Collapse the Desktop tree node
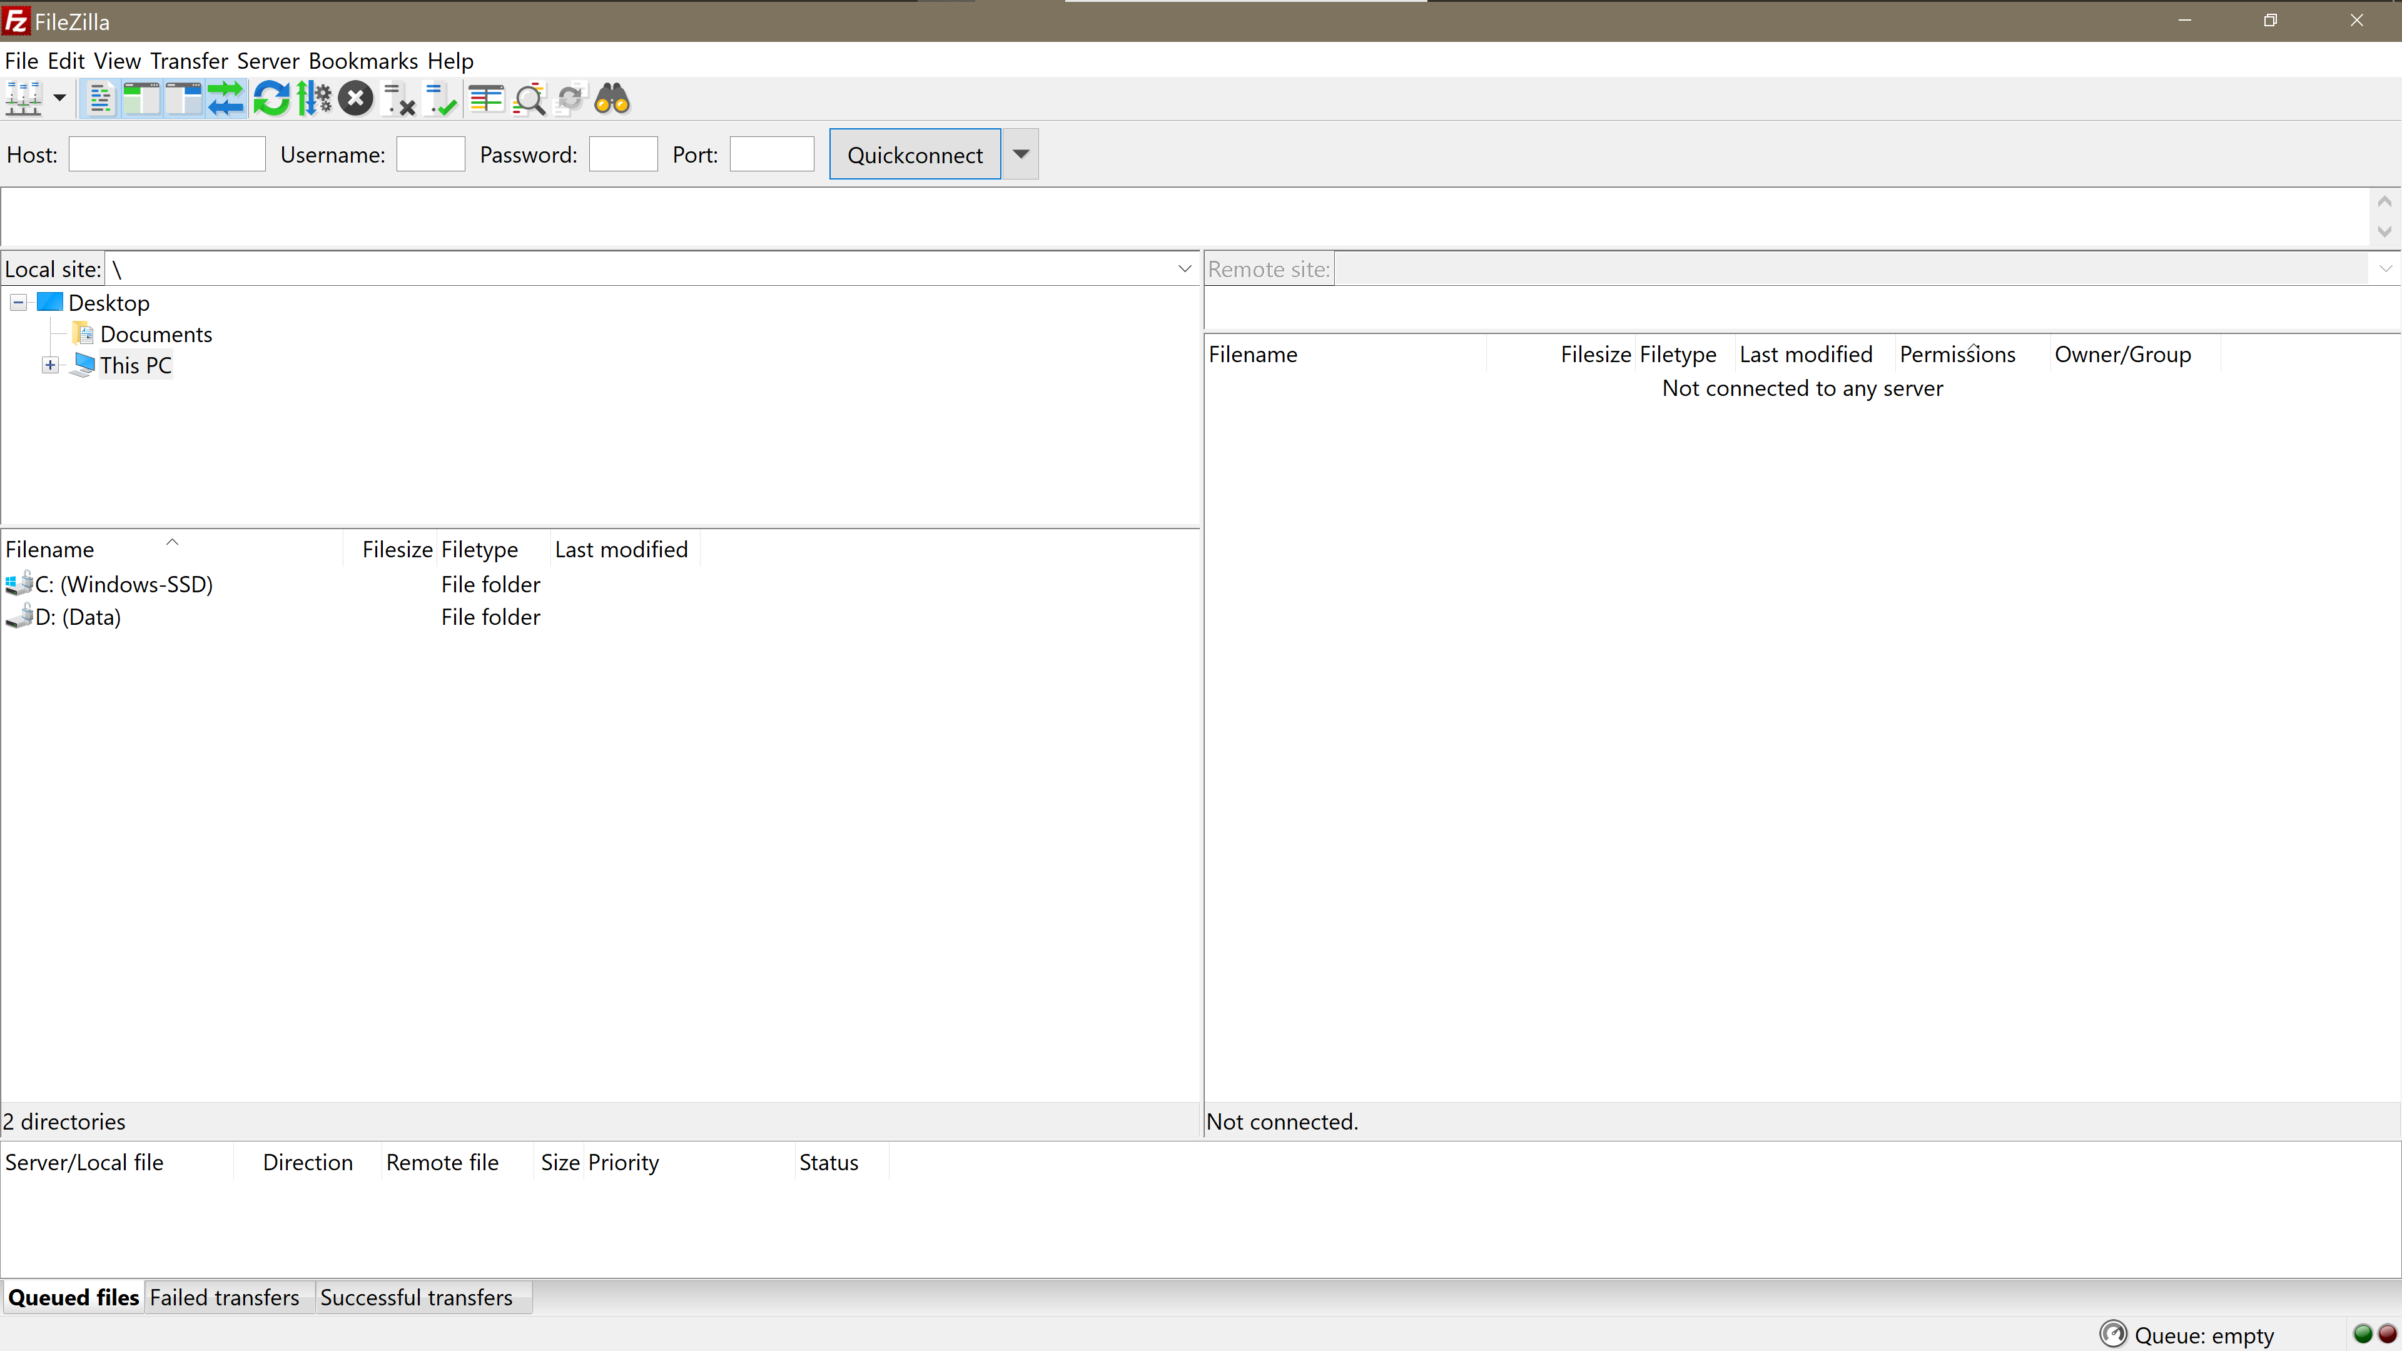This screenshot has height=1351, width=2402. 19,302
